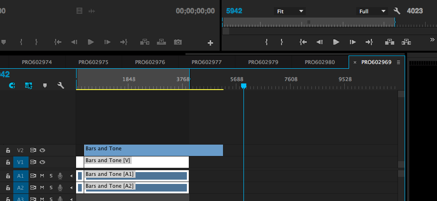This screenshot has width=437, height=201.
Task: Go to Out point in Program monitor
Action: (369, 42)
